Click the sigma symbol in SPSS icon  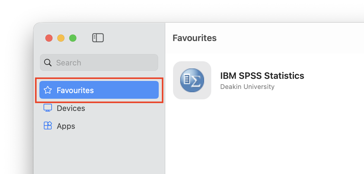(196, 81)
